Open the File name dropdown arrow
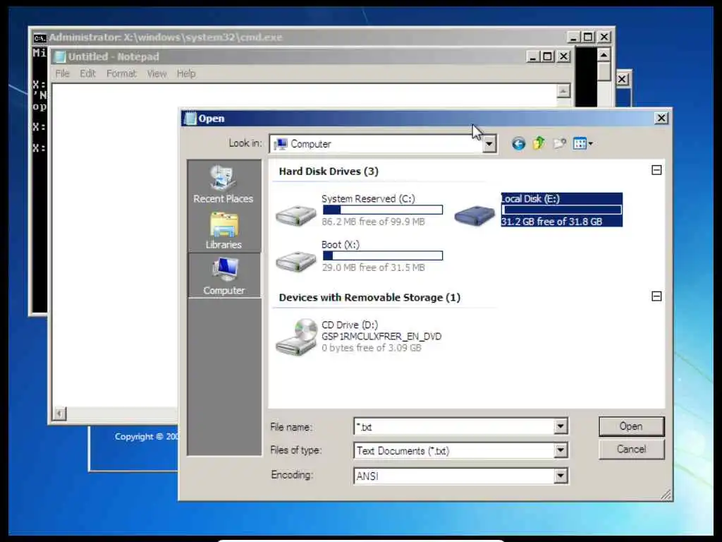The image size is (722, 542). click(561, 426)
